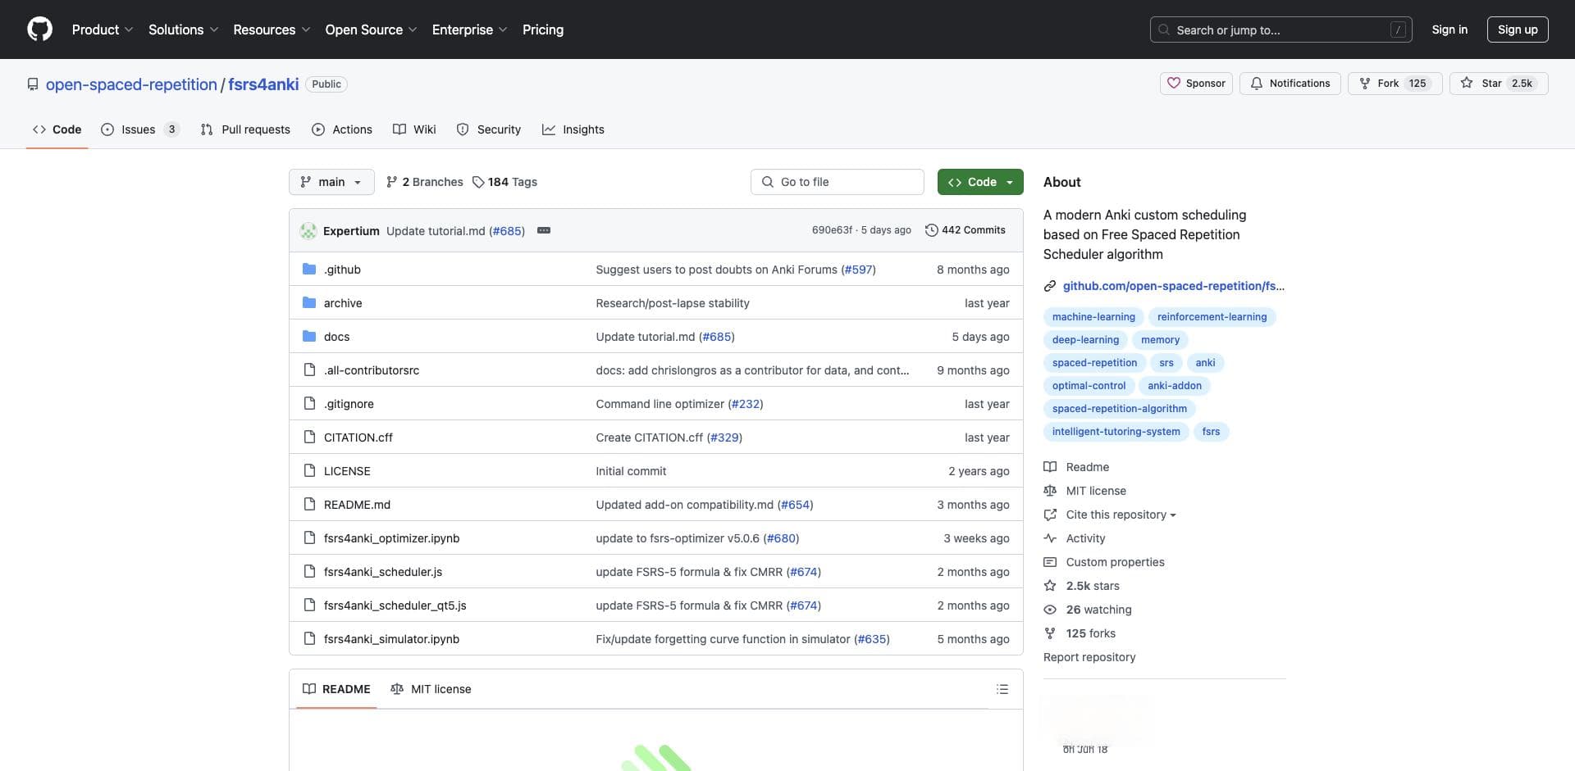Click the Go to file input
1575x771 pixels.
point(837,182)
